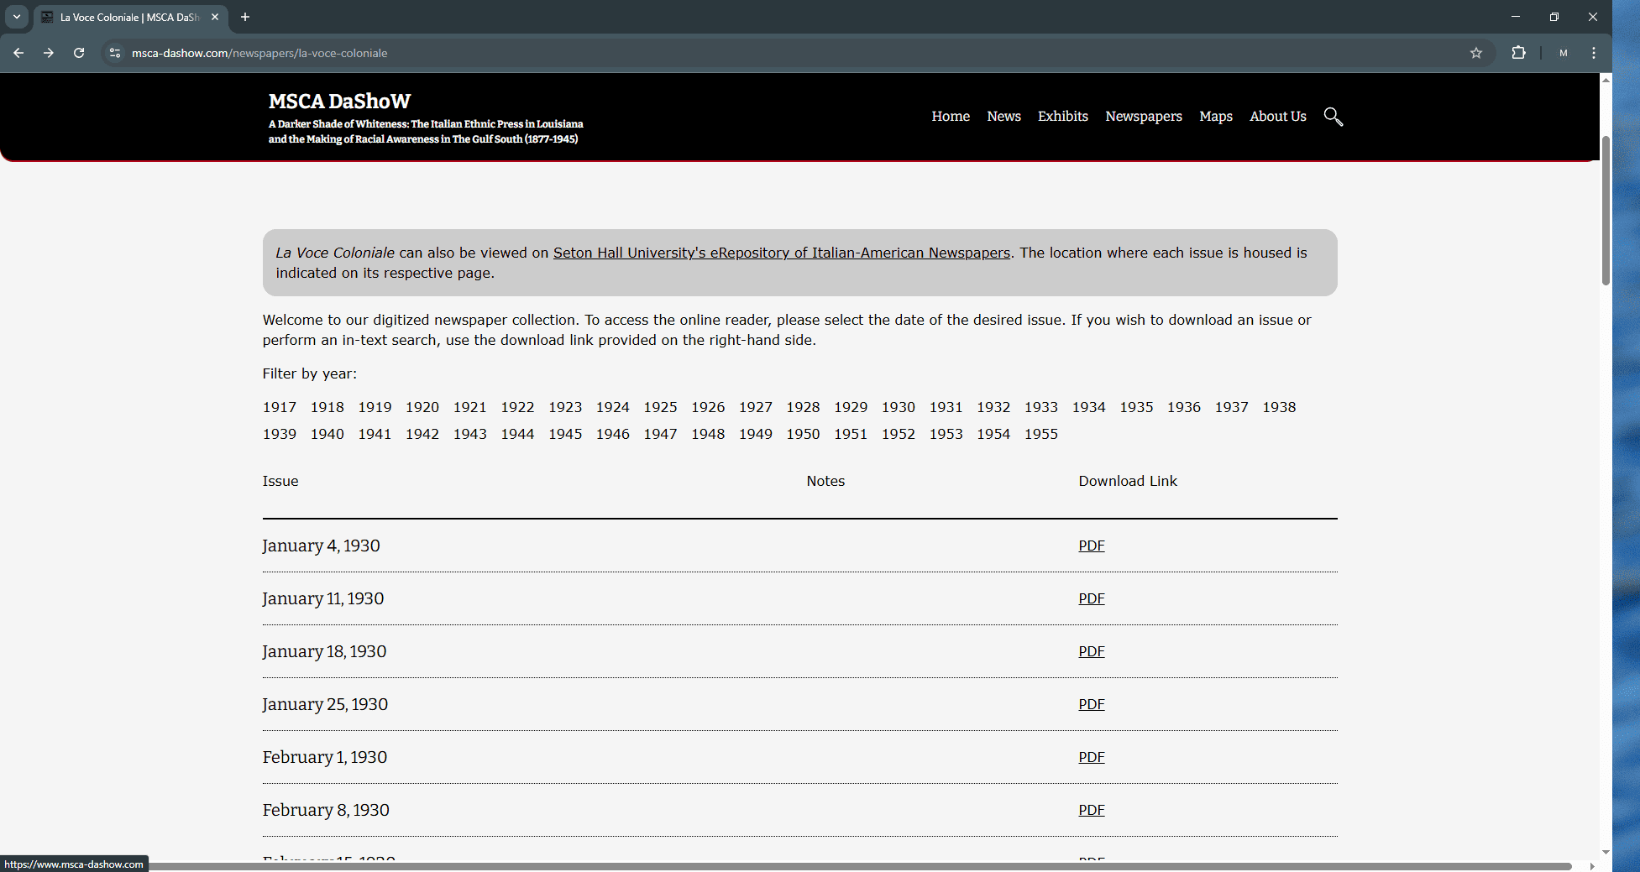Filter issues by year 1945
Viewport: 1640px width, 872px height.
click(565, 434)
